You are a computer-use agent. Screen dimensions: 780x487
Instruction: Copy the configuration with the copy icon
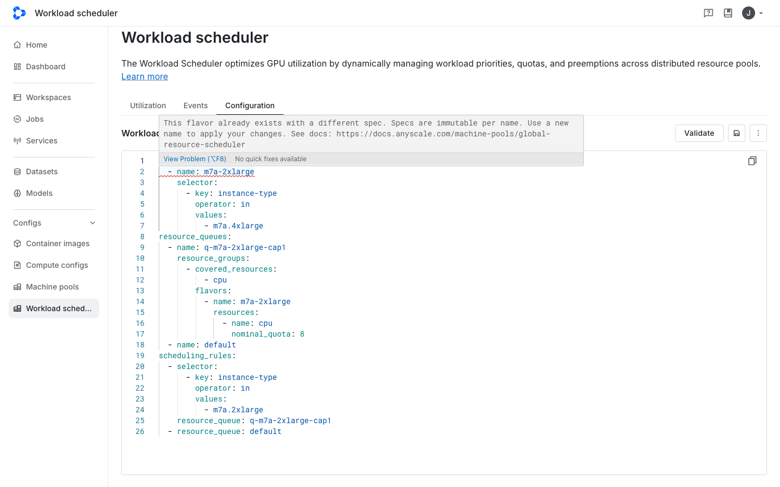coord(752,161)
